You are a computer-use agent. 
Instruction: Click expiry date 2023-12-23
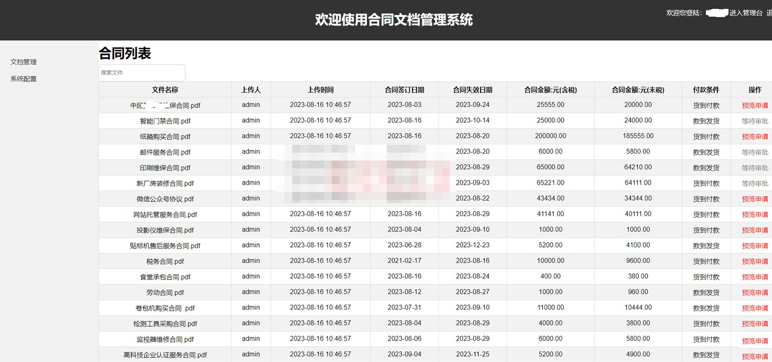click(472, 245)
